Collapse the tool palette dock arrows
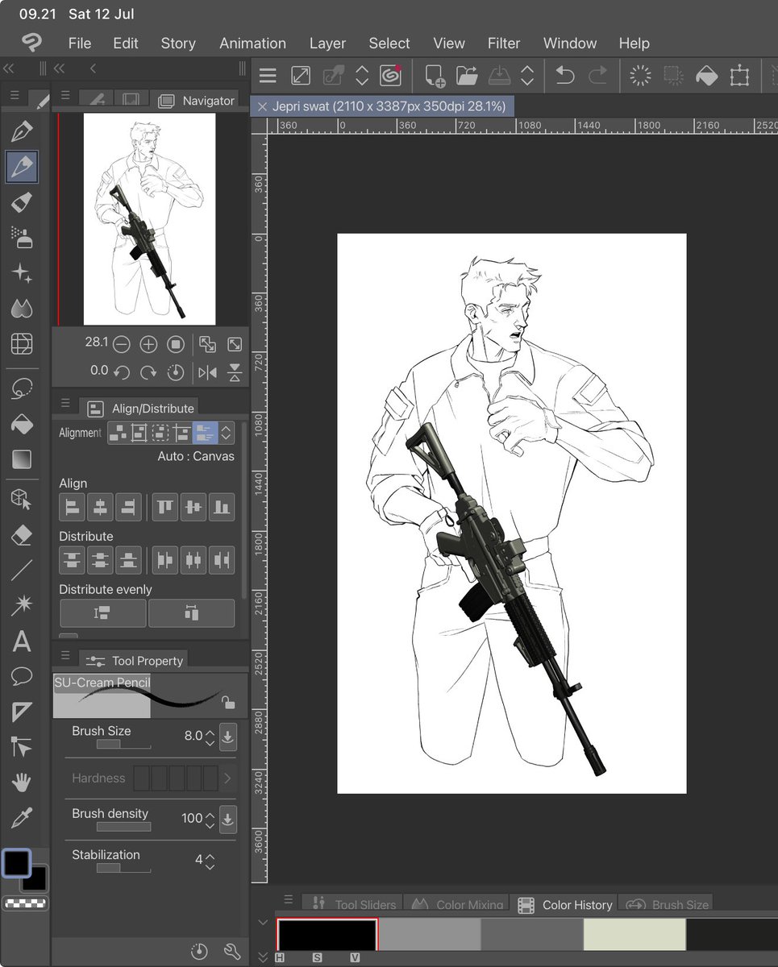This screenshot has height=967, width=778. click(9, 68)
